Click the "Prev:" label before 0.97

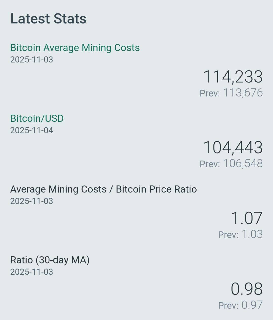228,306
